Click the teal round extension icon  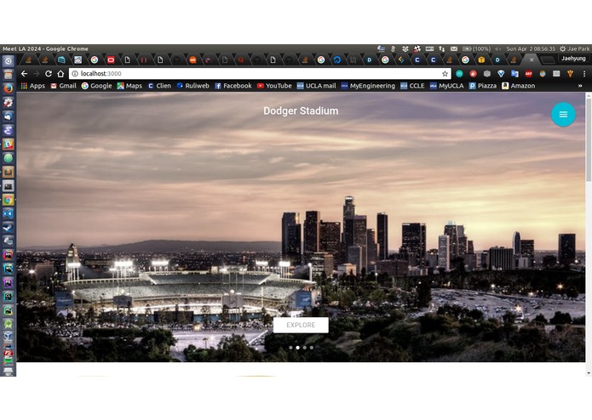pos(459,74)
